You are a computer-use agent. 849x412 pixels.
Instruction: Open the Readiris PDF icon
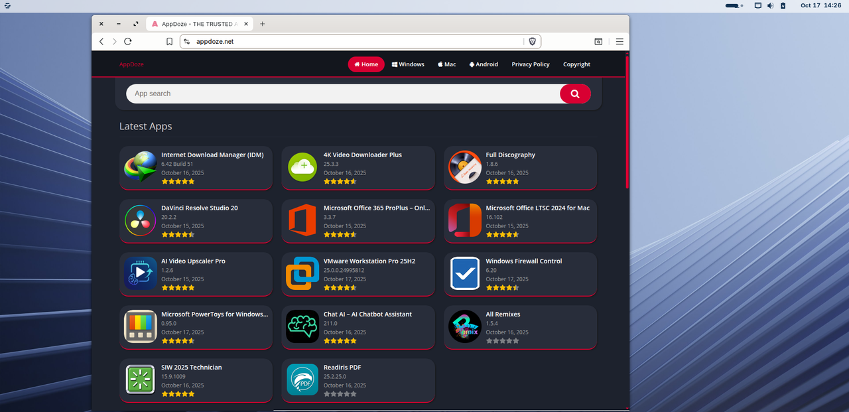302,379
